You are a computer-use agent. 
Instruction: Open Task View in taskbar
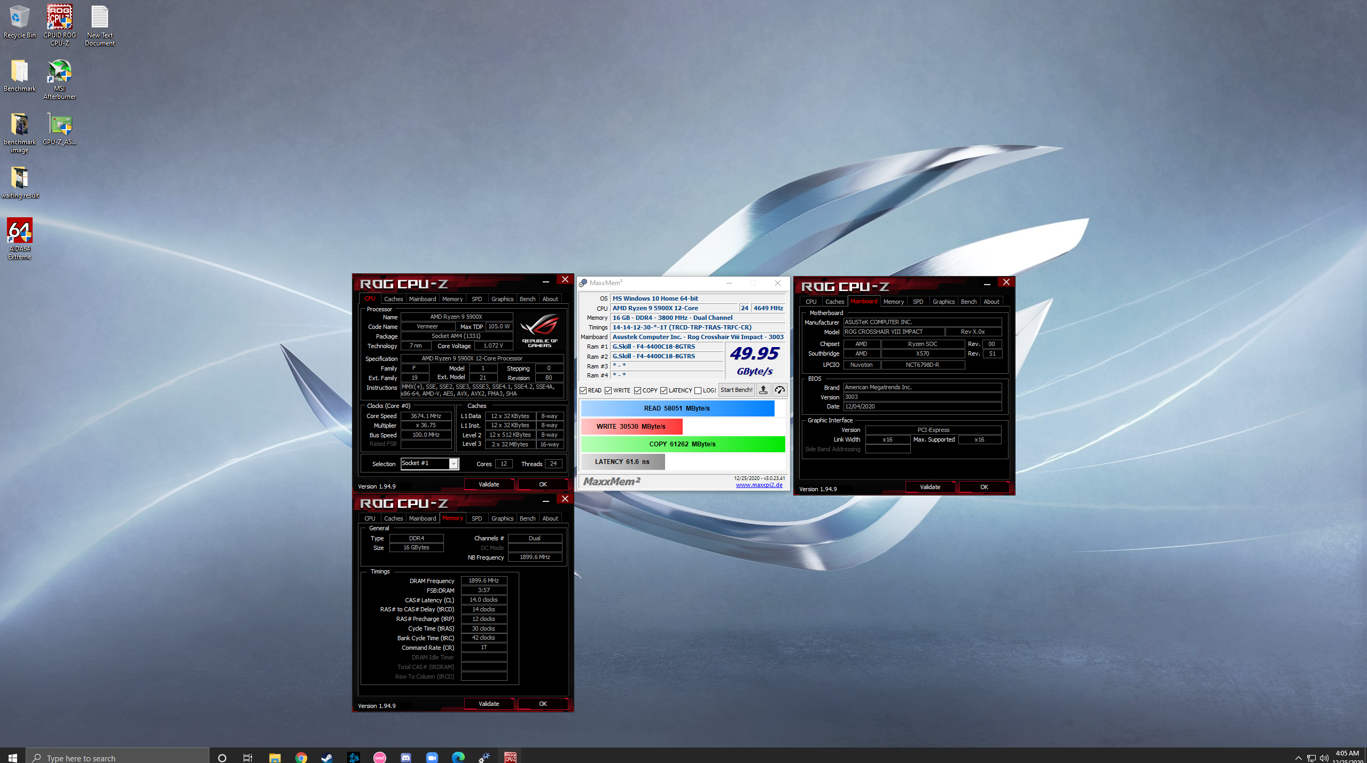(248, 757)
